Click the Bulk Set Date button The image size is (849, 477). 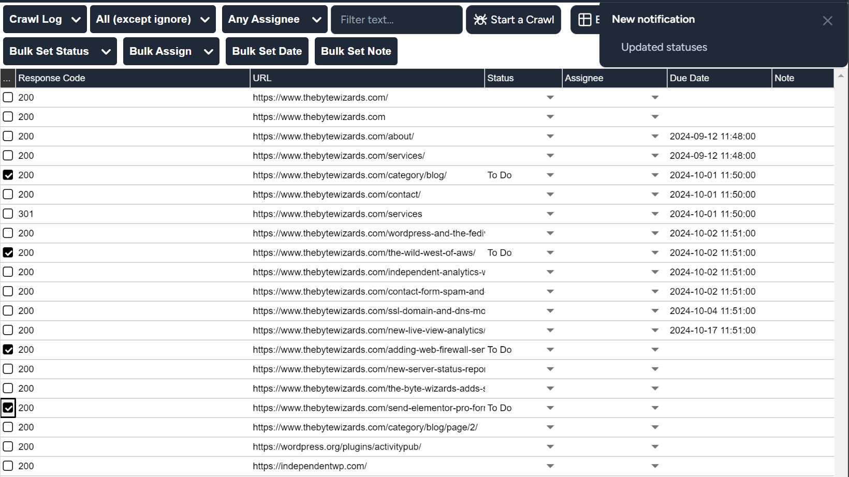pyautogui.click(x=267, y=51)
